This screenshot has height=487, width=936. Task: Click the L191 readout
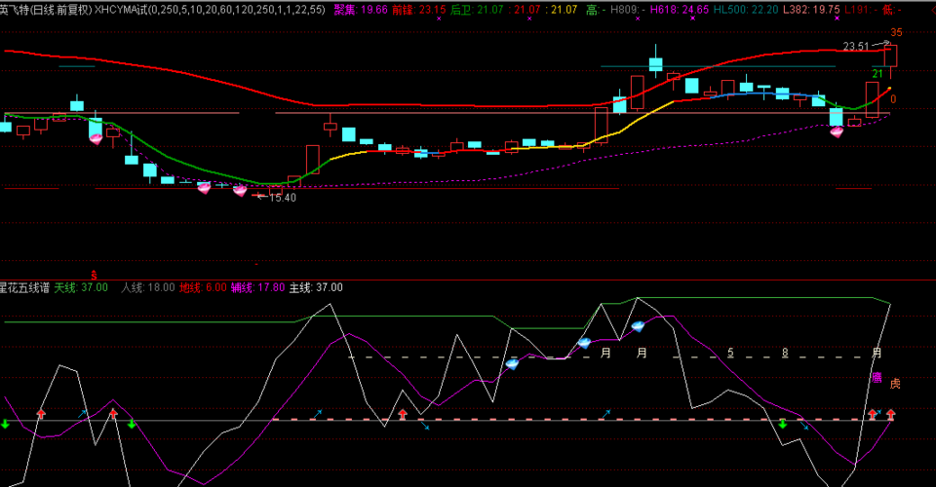pos(861,10)
